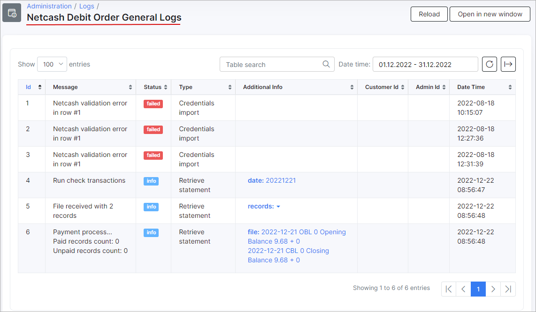This screenshot has height=312, width=536.
Task: Jump to the first page using the |< icon
Action: [x=448, y=289]
